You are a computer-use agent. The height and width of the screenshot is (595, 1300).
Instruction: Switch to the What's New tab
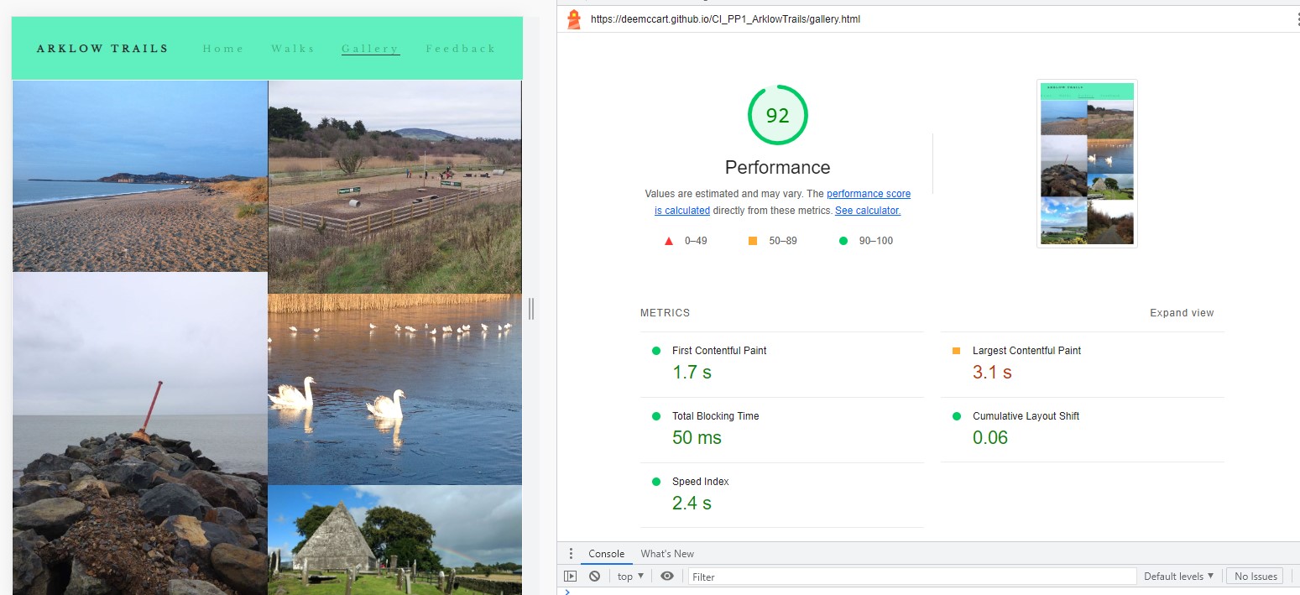coord(667,554)
